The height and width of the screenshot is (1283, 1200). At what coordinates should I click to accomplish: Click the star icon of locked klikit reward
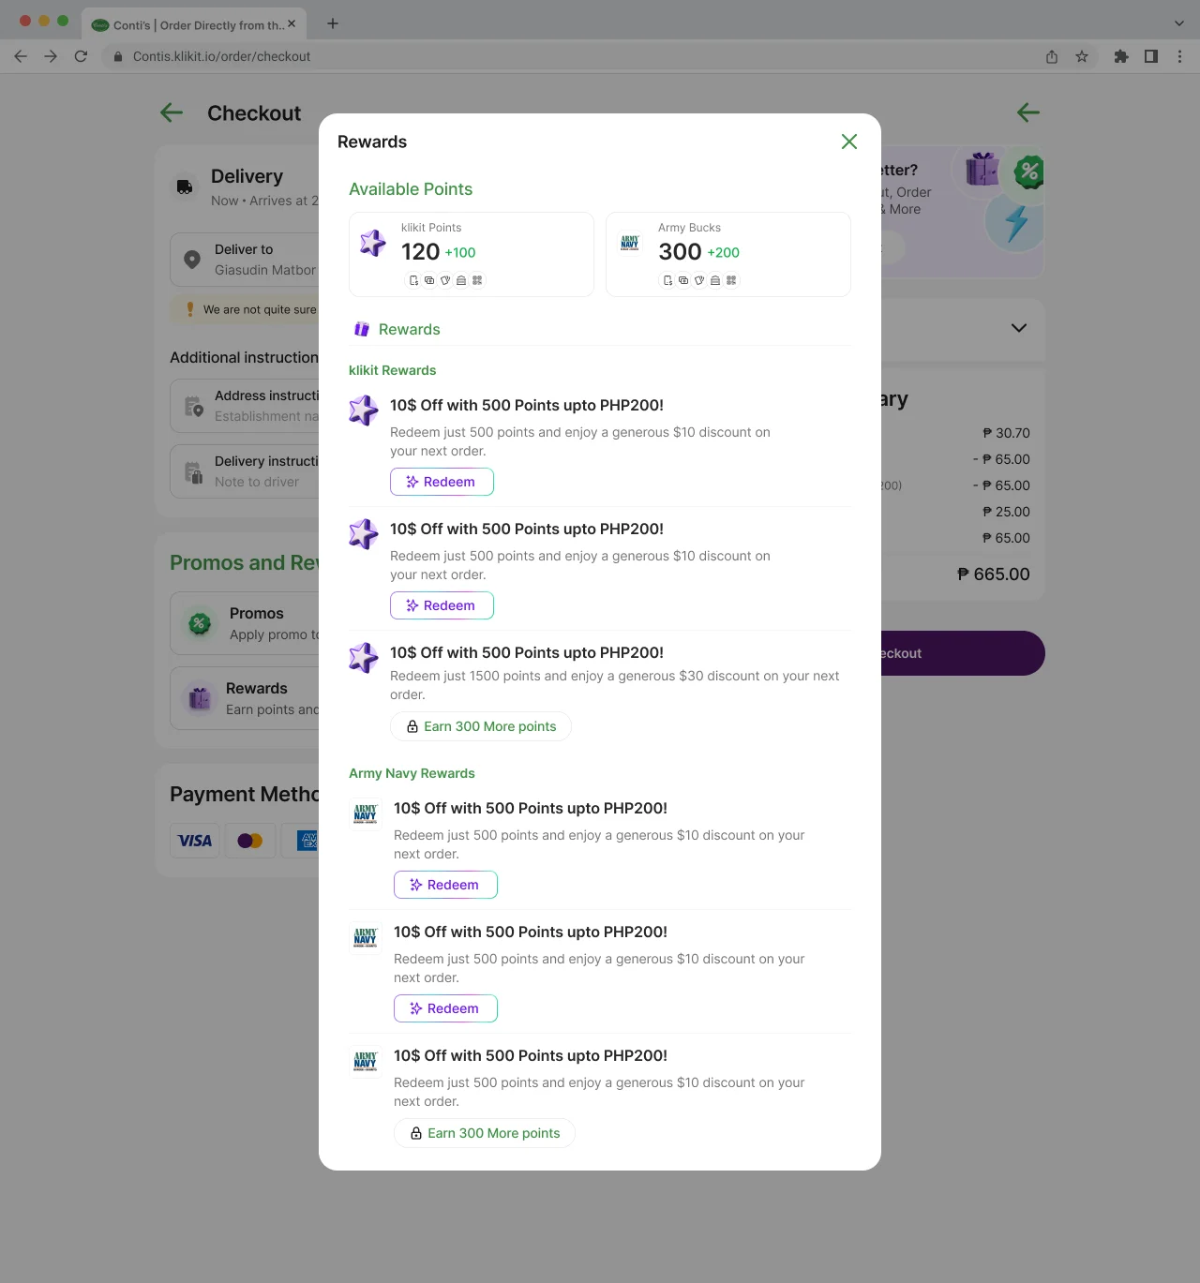[364, 657]
